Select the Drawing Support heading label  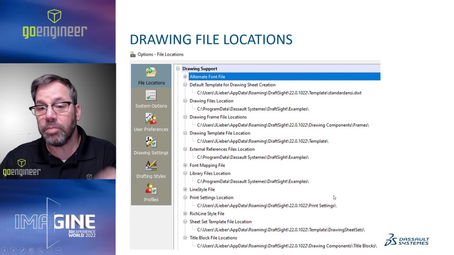pos(200,68)
